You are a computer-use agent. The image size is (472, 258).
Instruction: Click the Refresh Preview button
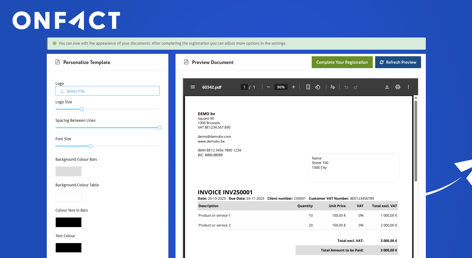click(x=398, y=62)
